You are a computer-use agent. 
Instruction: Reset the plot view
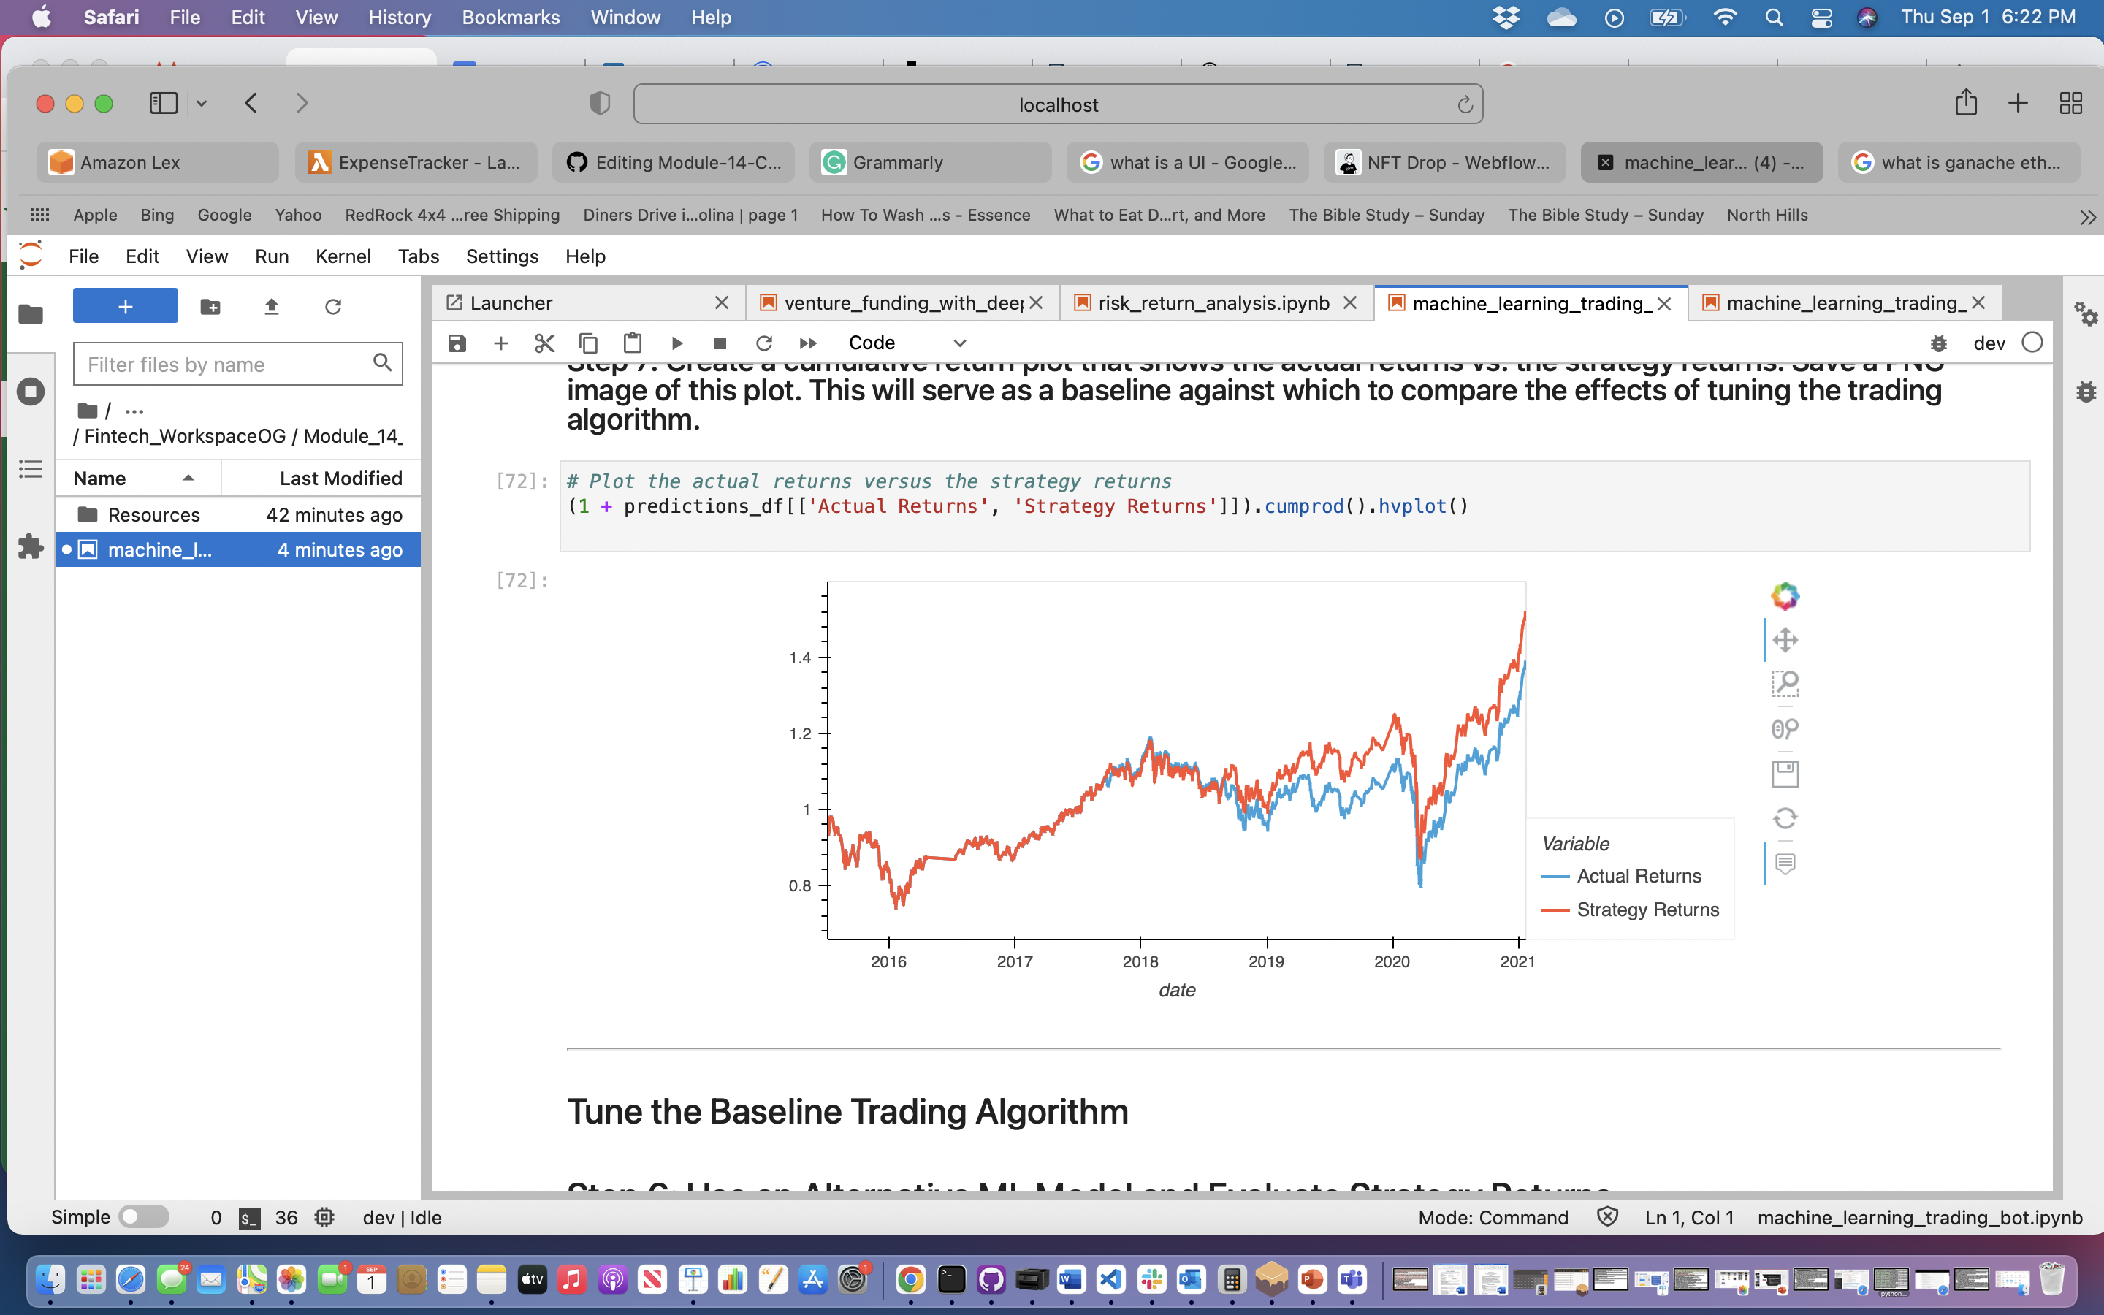pyautogui.click(x=1784, y=818)
